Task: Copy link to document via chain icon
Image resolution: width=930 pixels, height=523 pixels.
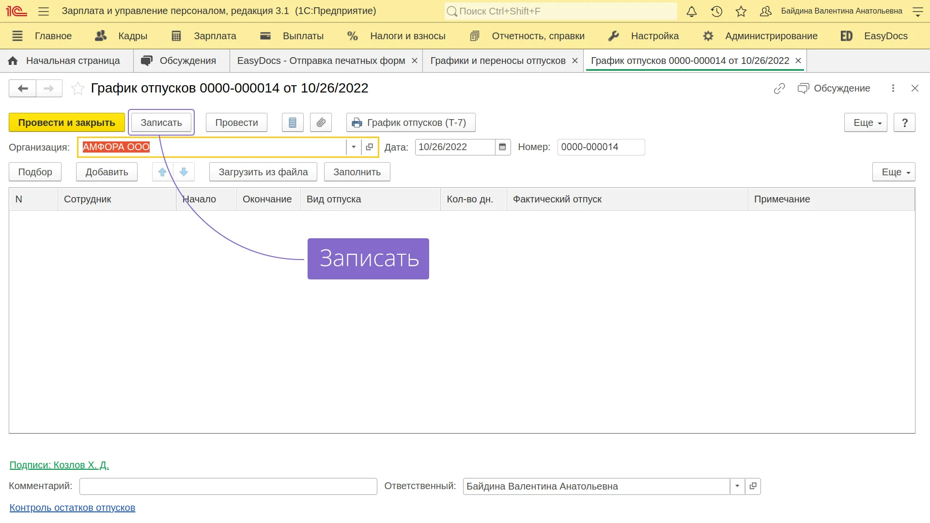Action: tap(779, 89)
